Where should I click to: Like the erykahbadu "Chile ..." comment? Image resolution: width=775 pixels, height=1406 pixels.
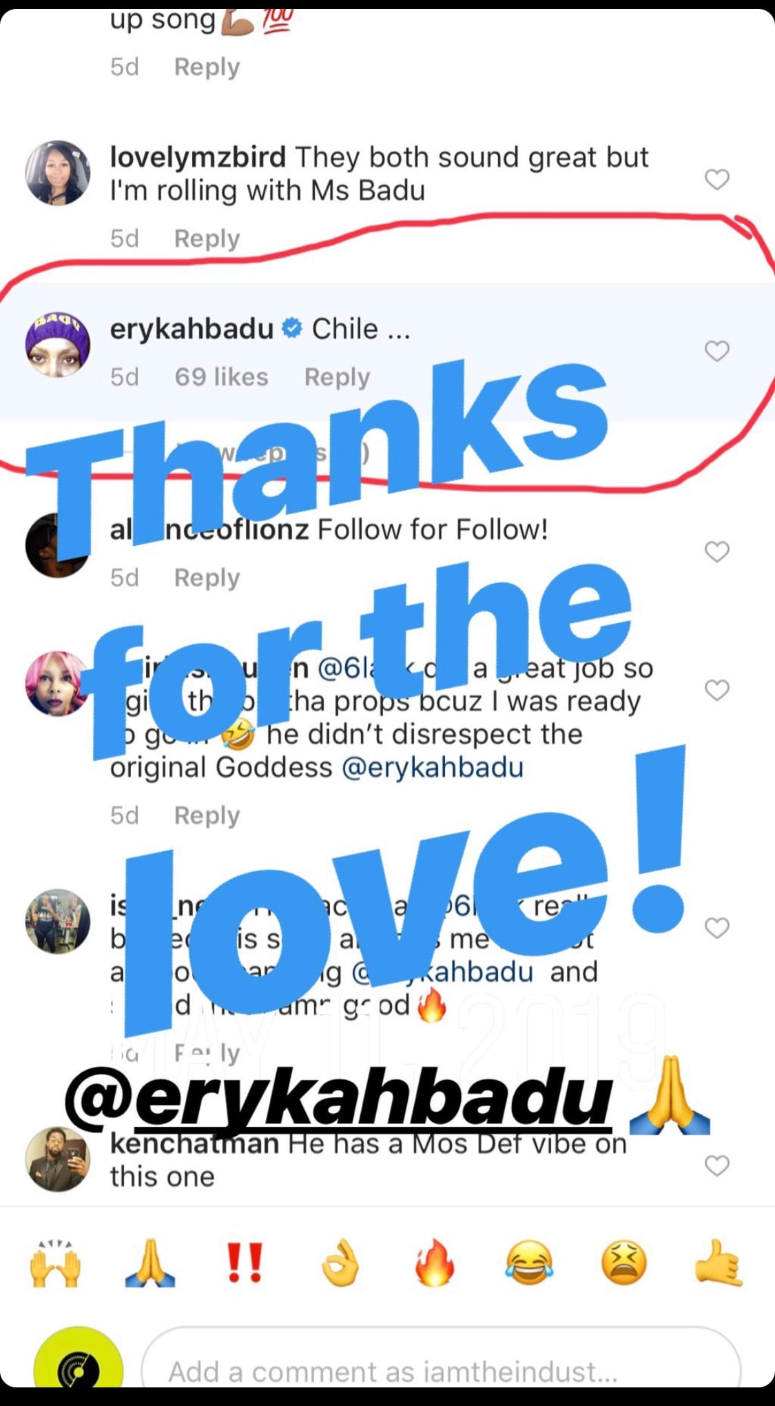(717, 351)
